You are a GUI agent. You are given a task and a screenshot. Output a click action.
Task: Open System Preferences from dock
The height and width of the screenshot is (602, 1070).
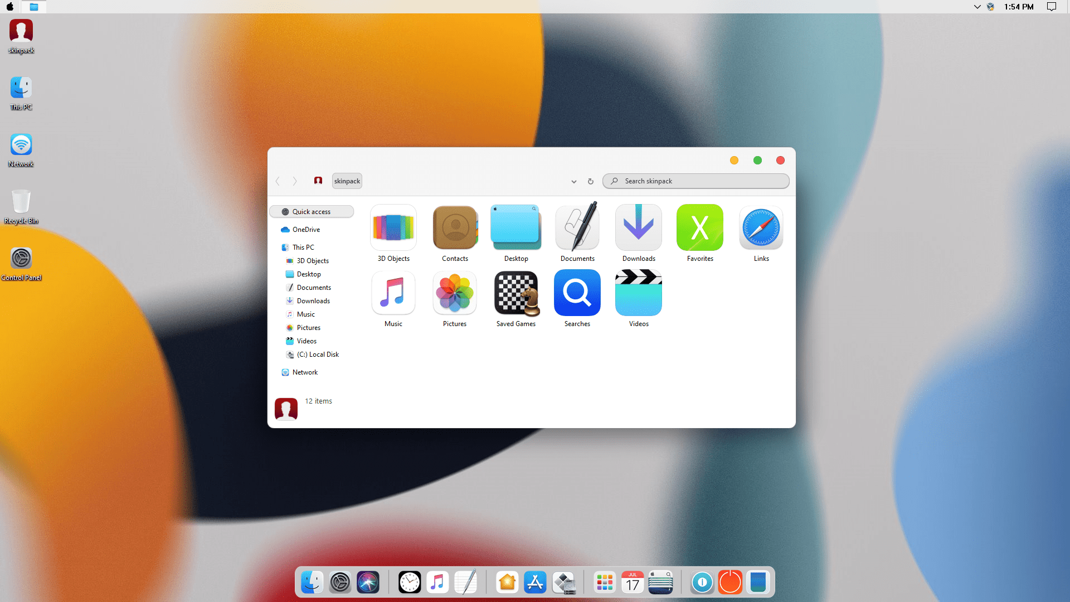pyautogui.click(x=339, y=582)
